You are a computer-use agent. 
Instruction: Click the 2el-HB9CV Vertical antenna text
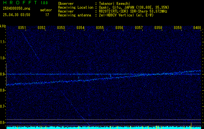click(126, 15)
